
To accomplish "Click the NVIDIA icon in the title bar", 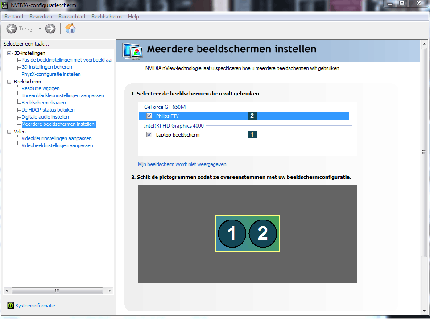I will [5, 5].
